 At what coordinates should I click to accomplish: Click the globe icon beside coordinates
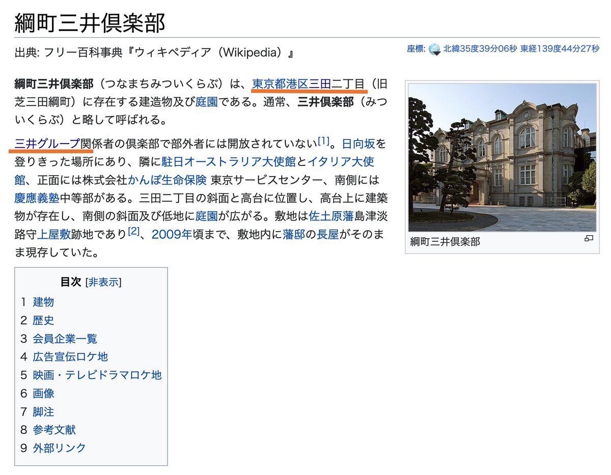[434, 49]
